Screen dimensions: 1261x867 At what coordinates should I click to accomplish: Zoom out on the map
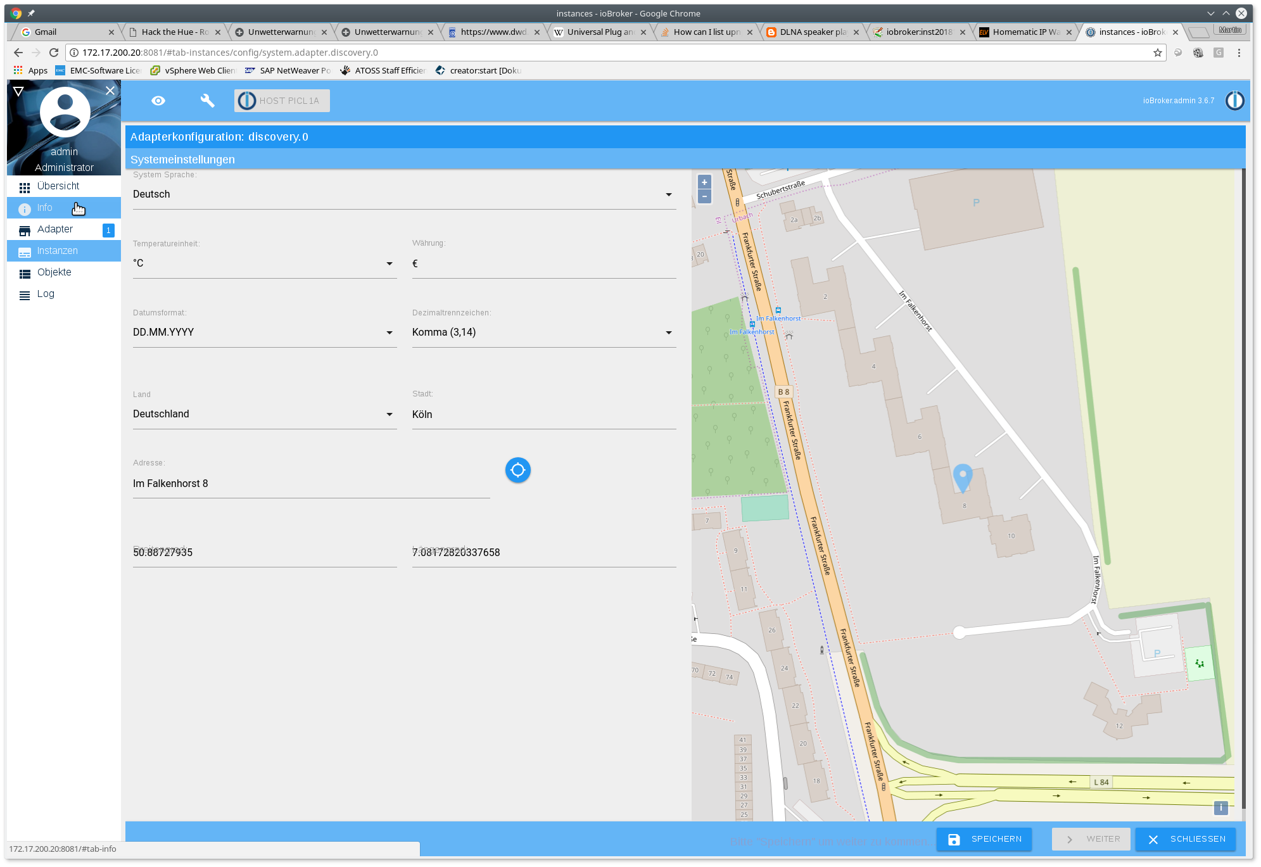[704, 196]
